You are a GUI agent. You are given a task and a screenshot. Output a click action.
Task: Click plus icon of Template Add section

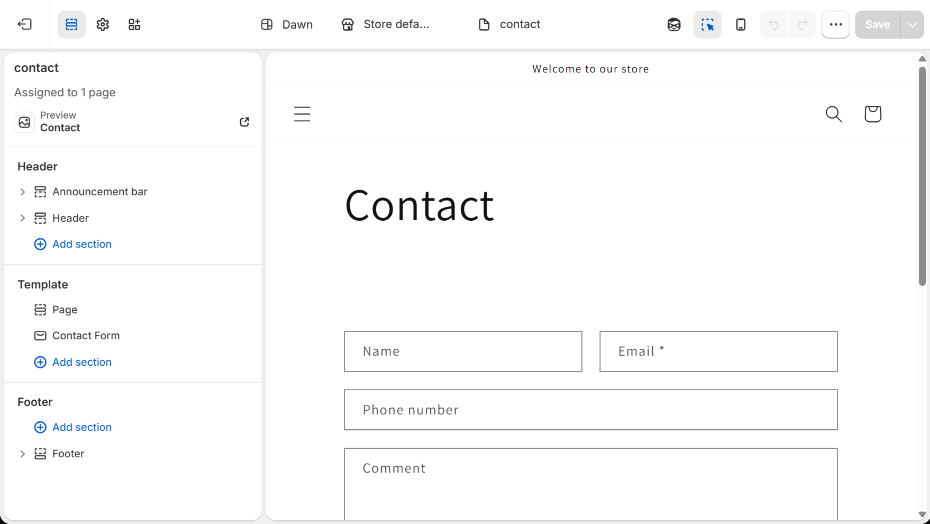tap(40, 362)
